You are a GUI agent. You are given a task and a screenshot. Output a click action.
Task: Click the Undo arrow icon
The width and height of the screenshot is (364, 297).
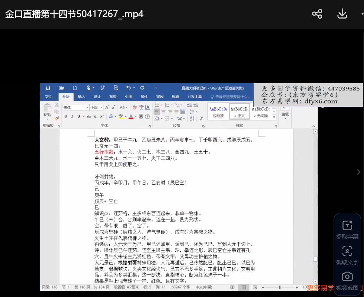[128, 88]
